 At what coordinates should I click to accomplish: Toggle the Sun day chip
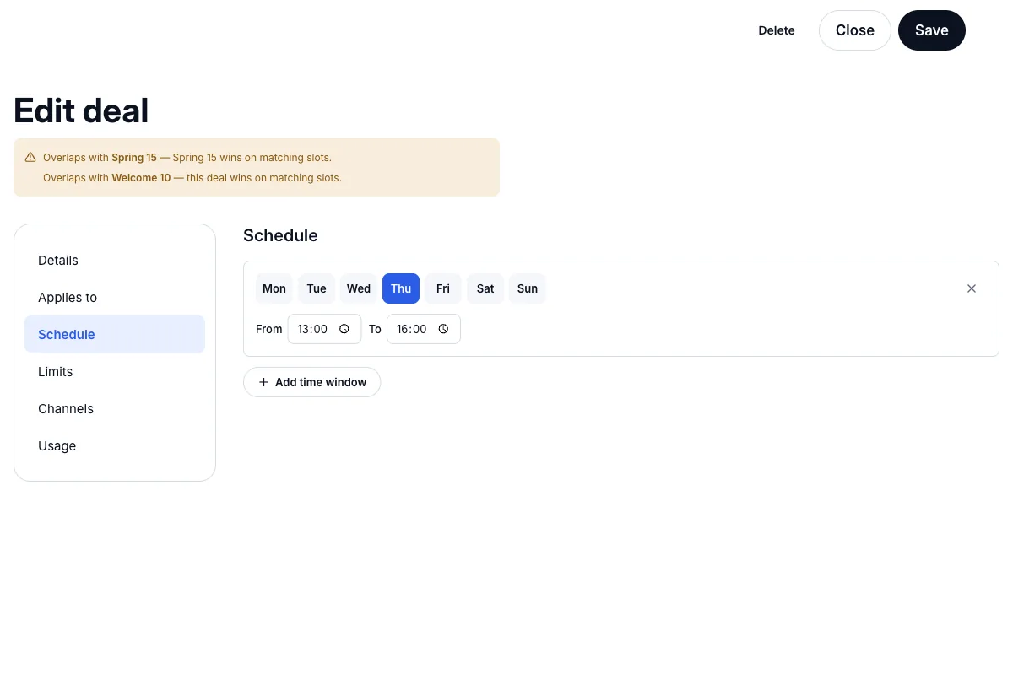pyautogui.click(x=528, y=288)
